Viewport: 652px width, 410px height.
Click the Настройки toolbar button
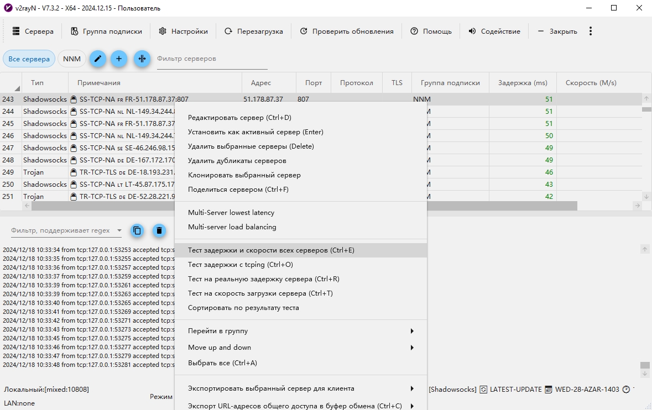pyautogui.click(x=183, y=31)
